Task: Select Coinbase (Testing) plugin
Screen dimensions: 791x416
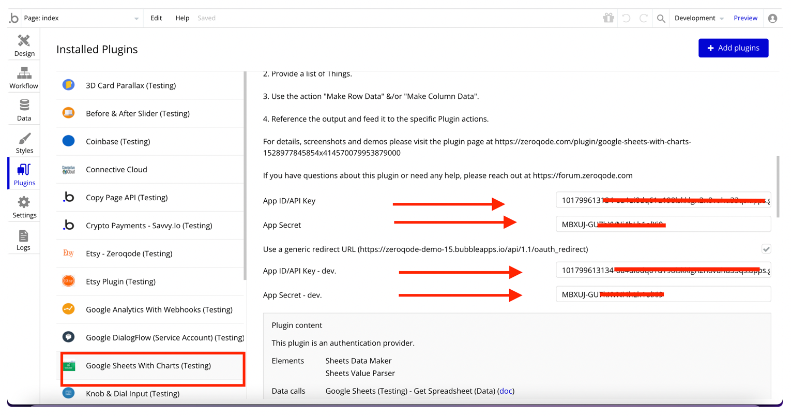Action: (x=150, y=141)
